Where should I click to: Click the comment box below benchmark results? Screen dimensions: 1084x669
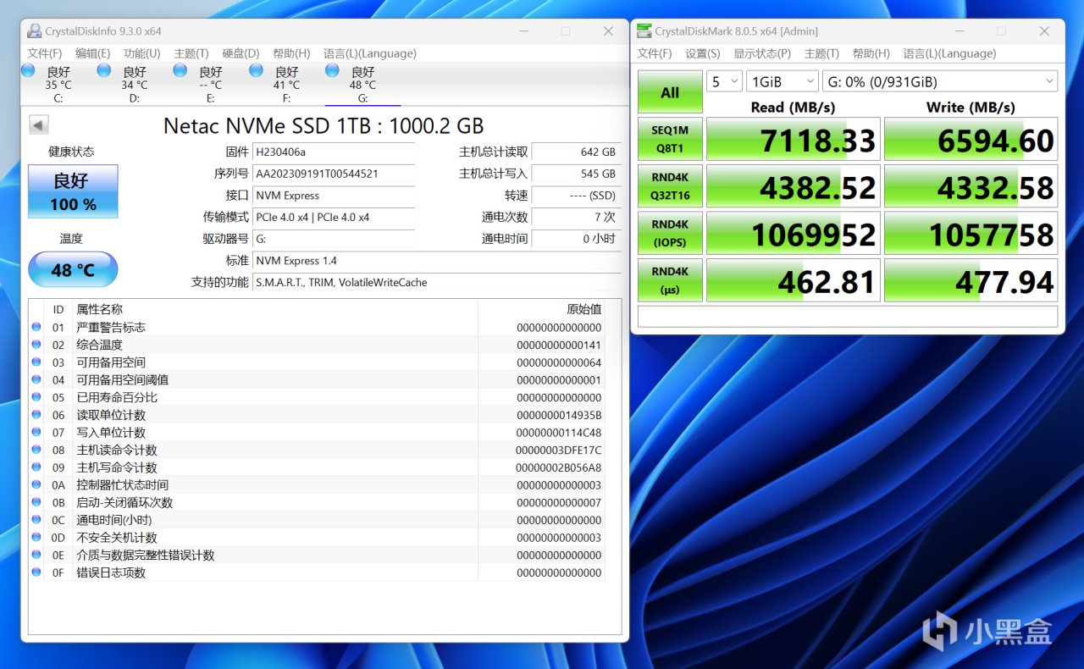coord(848,316)
